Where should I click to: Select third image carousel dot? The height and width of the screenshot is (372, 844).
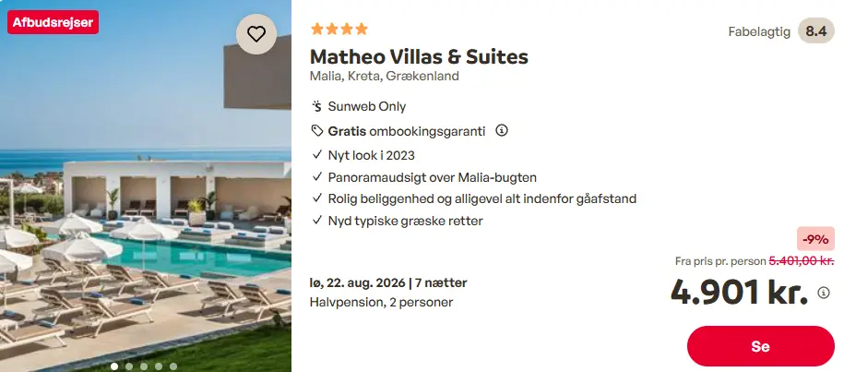pyautogui.click(x=144, y=366)
